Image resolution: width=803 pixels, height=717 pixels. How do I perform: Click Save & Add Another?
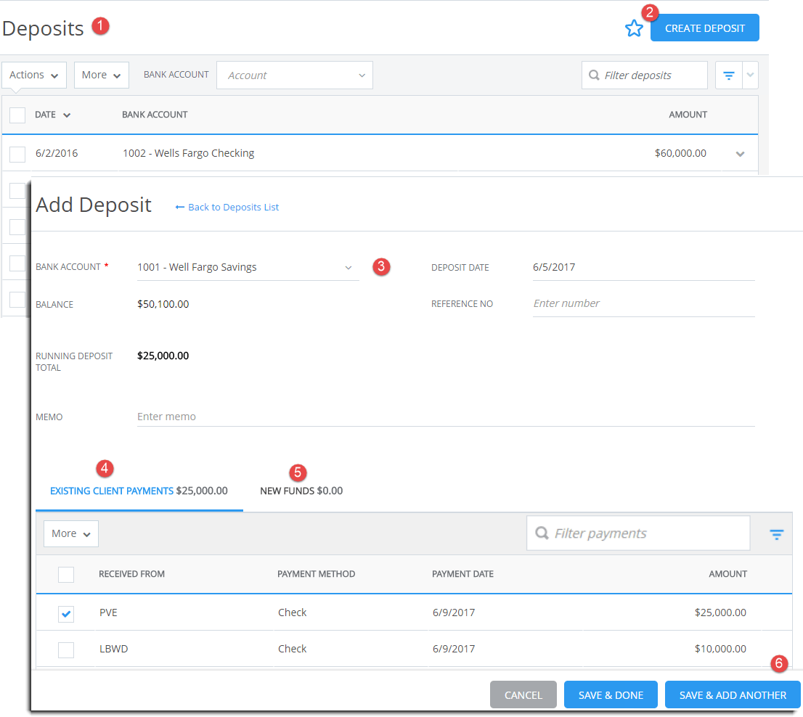tap(733, 695)
